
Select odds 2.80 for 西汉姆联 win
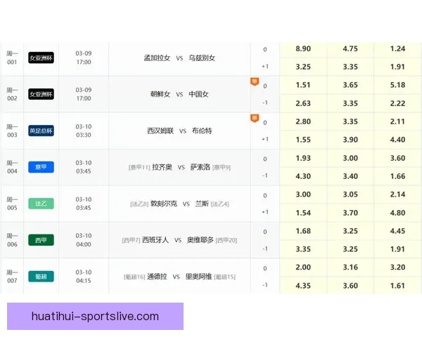(303, 121)
